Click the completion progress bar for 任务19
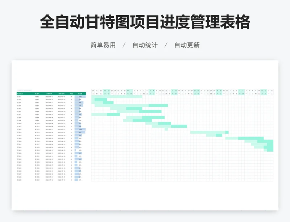Viewport: 290px width, 222px height. [x=75, y=150]
